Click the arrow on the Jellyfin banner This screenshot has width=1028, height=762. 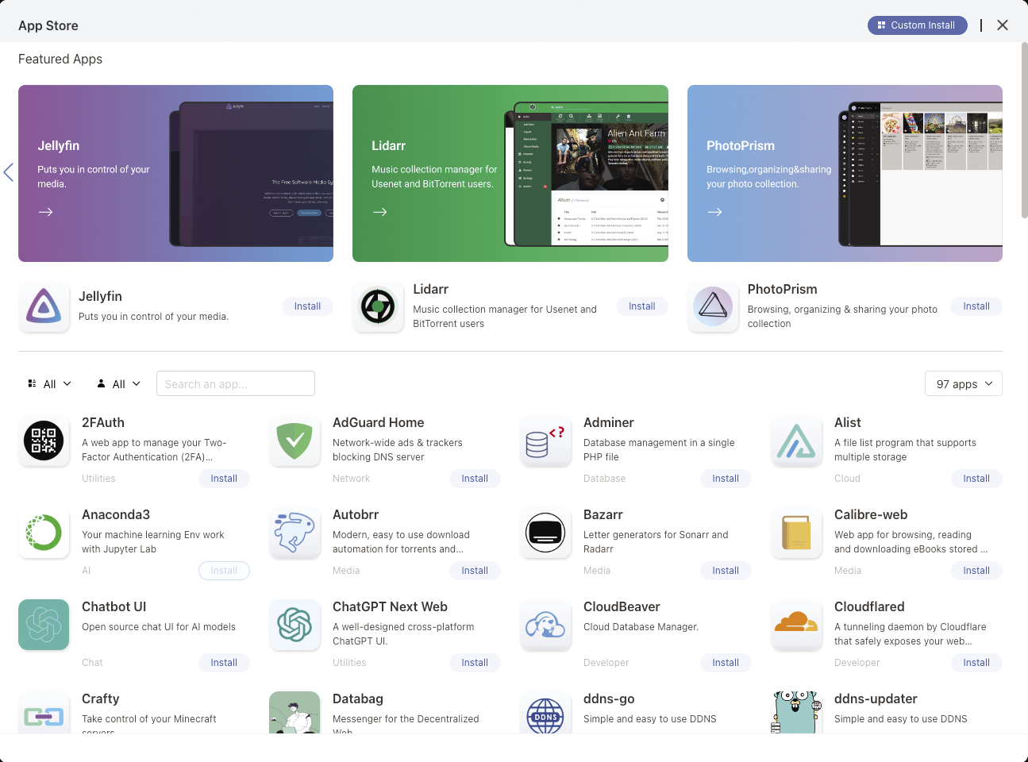point(46,212)
